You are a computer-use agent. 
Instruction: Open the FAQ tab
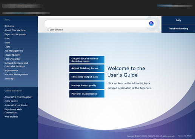(178, 20)
